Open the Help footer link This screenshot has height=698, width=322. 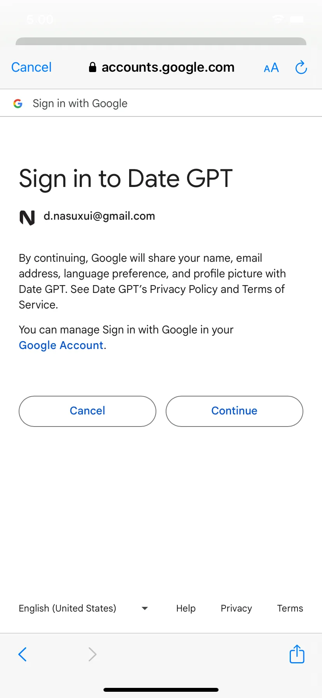[186, 608]
